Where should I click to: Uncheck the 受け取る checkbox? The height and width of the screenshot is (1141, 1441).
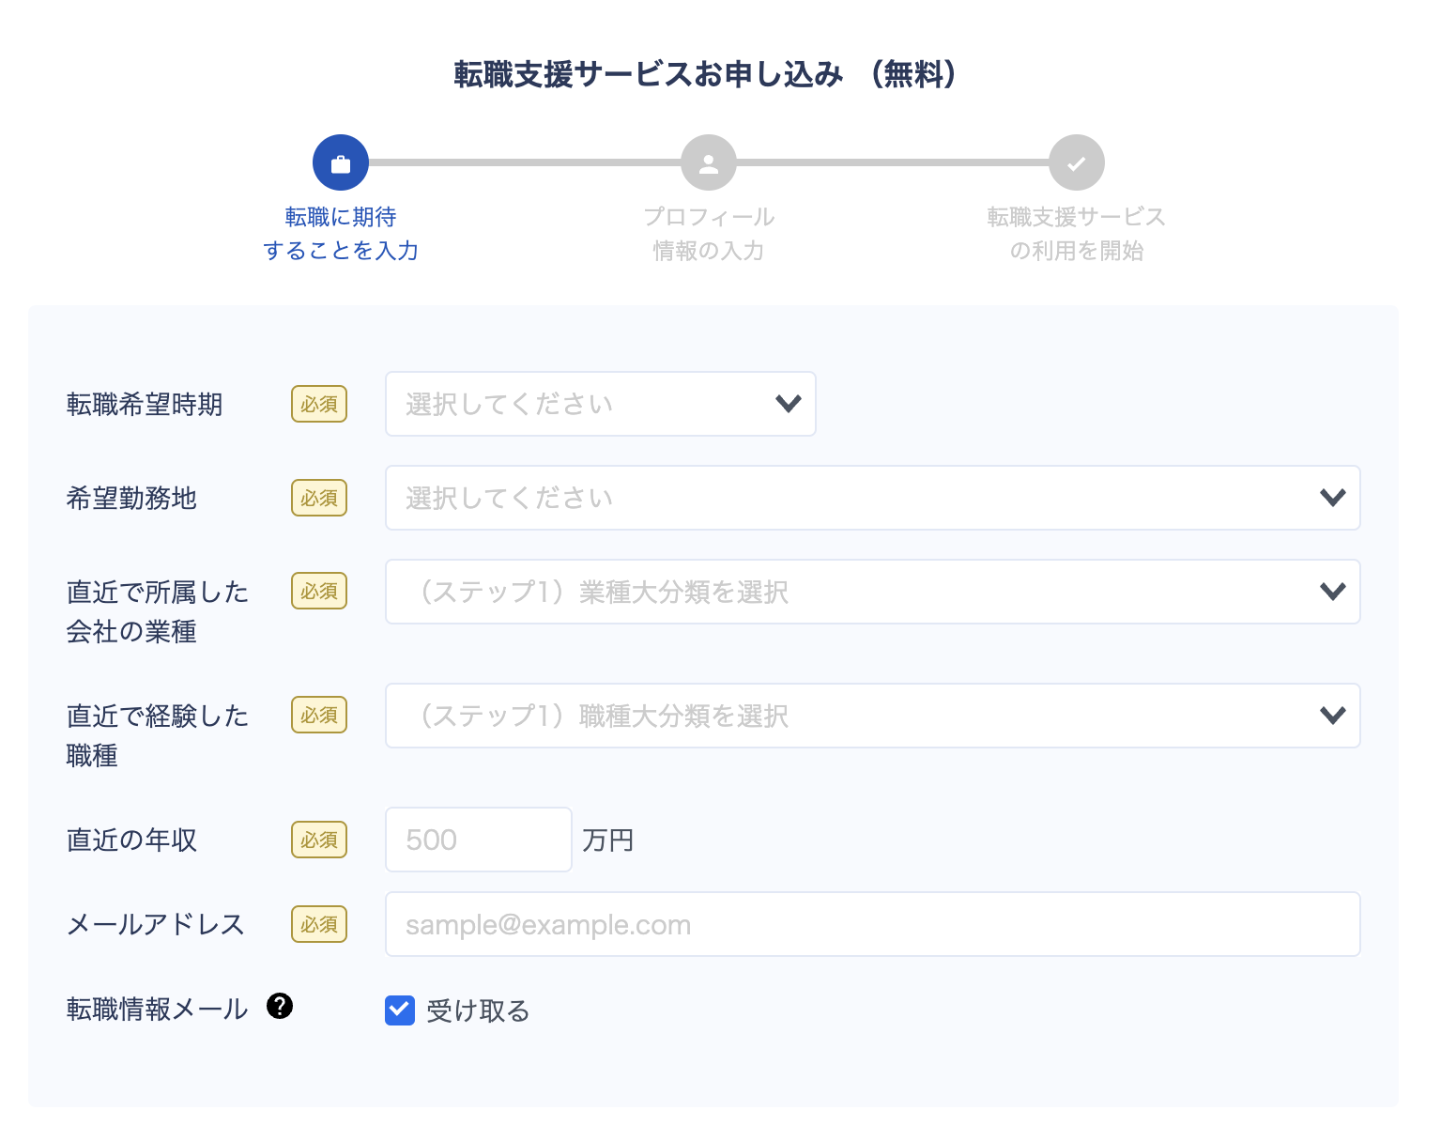tap(400, 1010)
